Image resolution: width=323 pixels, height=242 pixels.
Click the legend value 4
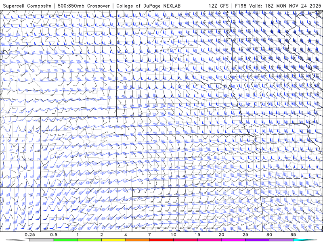point(126,235)
